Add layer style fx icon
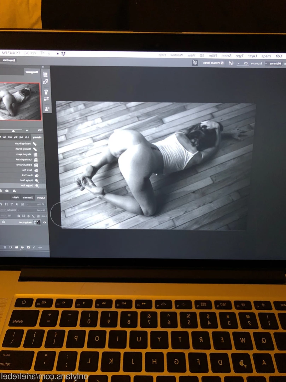This screenshot has height=382, width=286. coord(34,247)
